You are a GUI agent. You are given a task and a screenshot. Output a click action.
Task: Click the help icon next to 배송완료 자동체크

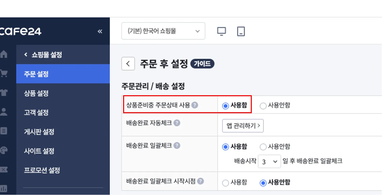point(177,123)
